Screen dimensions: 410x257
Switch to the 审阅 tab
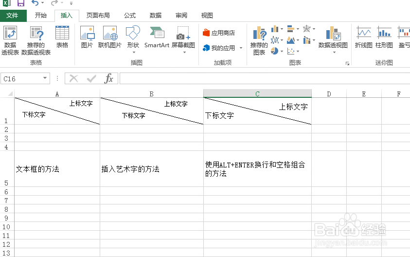(181, 16)
